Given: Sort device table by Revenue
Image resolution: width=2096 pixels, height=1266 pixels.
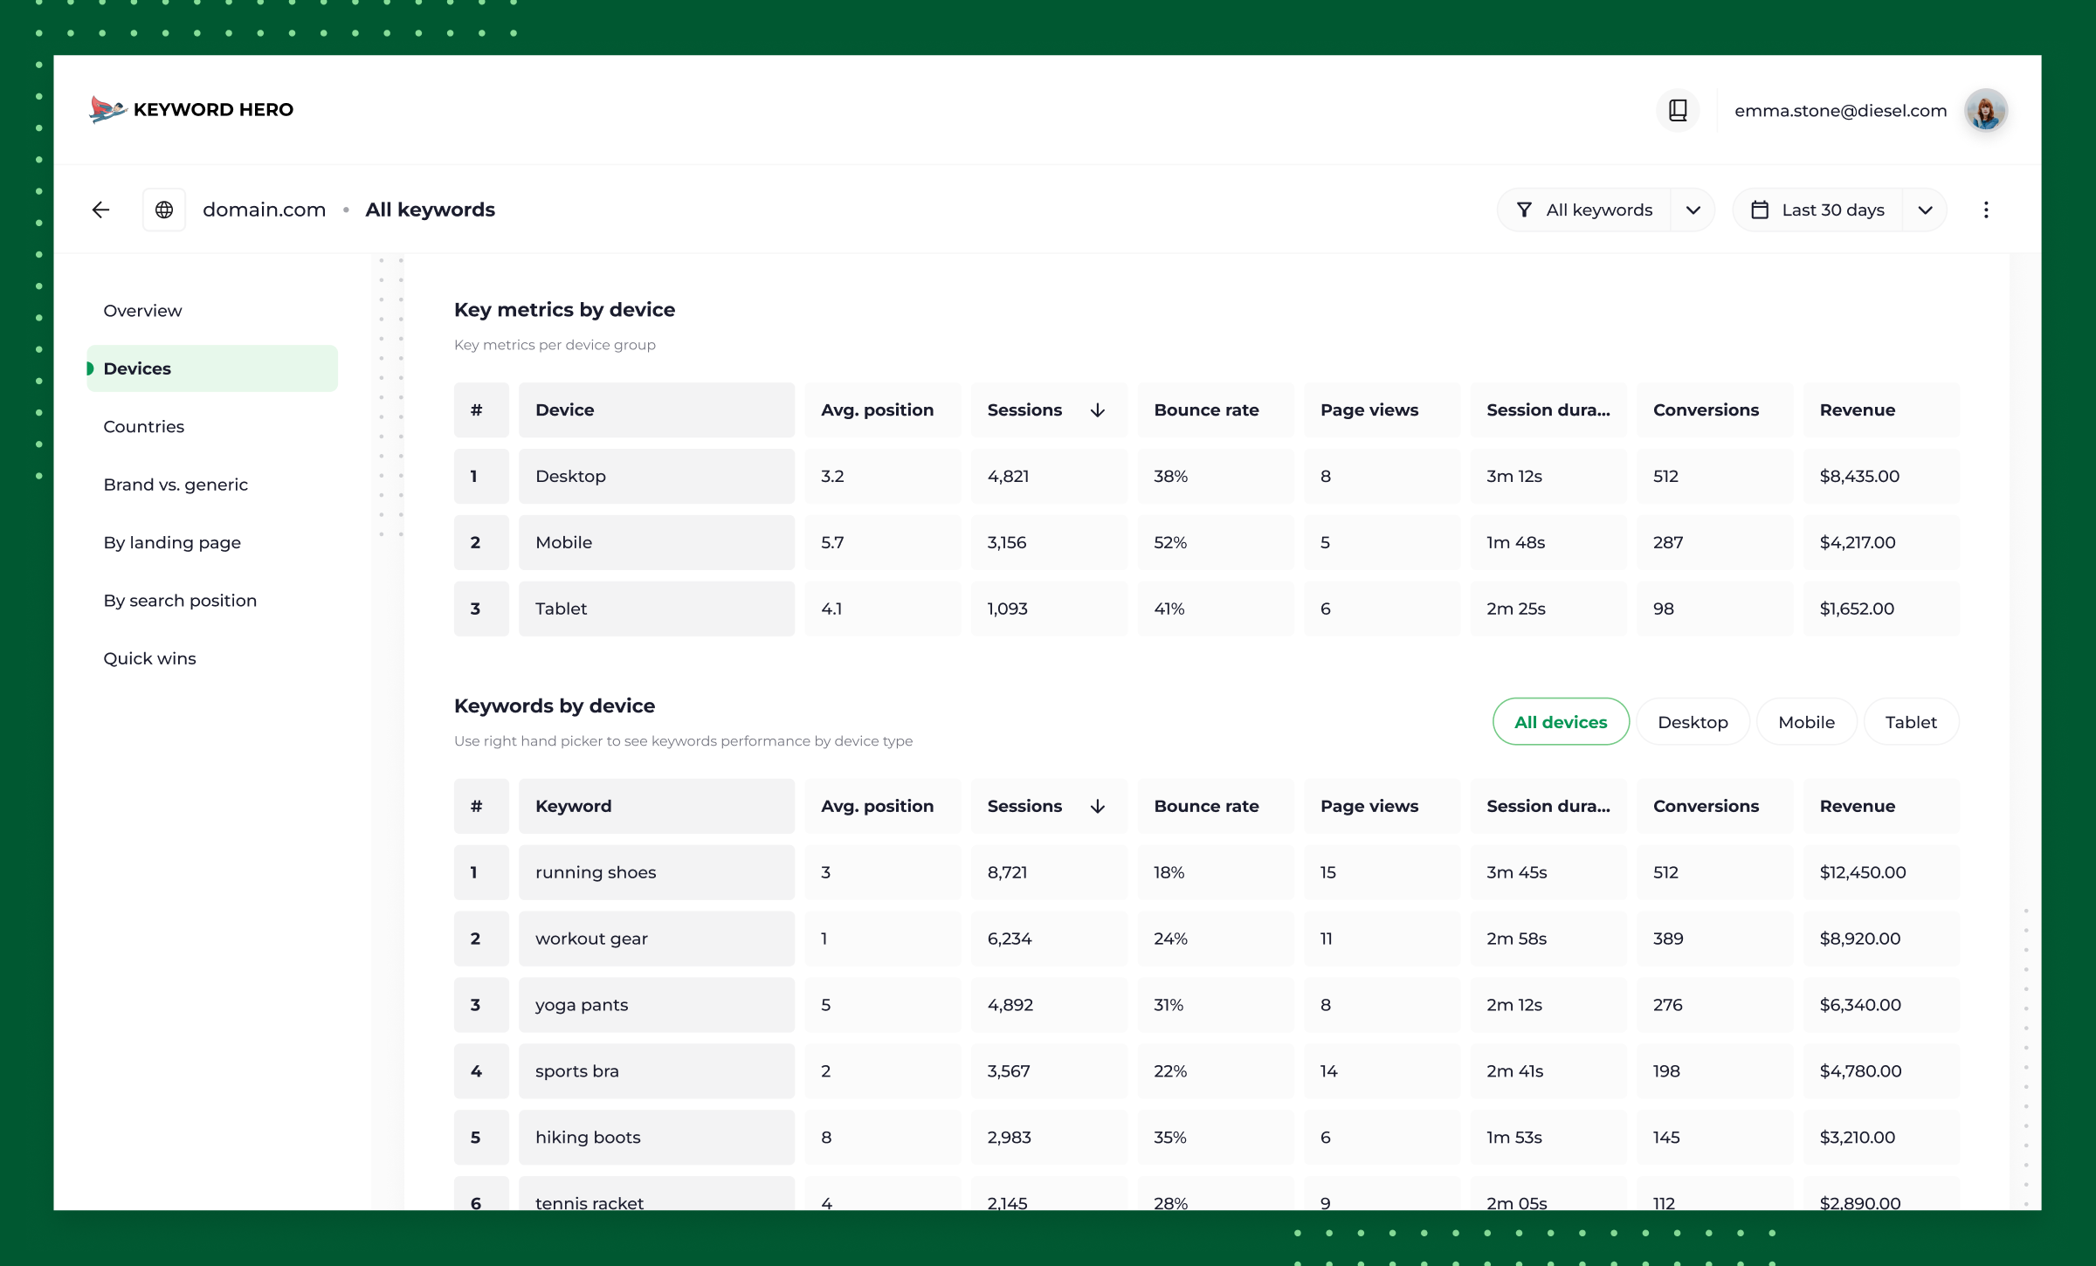Looking at the screenshot, I should 1882,410.
